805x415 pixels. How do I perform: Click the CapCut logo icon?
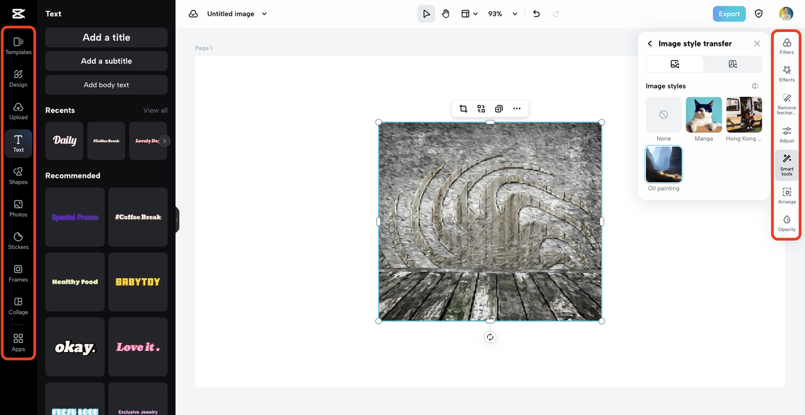coord(18,14)
